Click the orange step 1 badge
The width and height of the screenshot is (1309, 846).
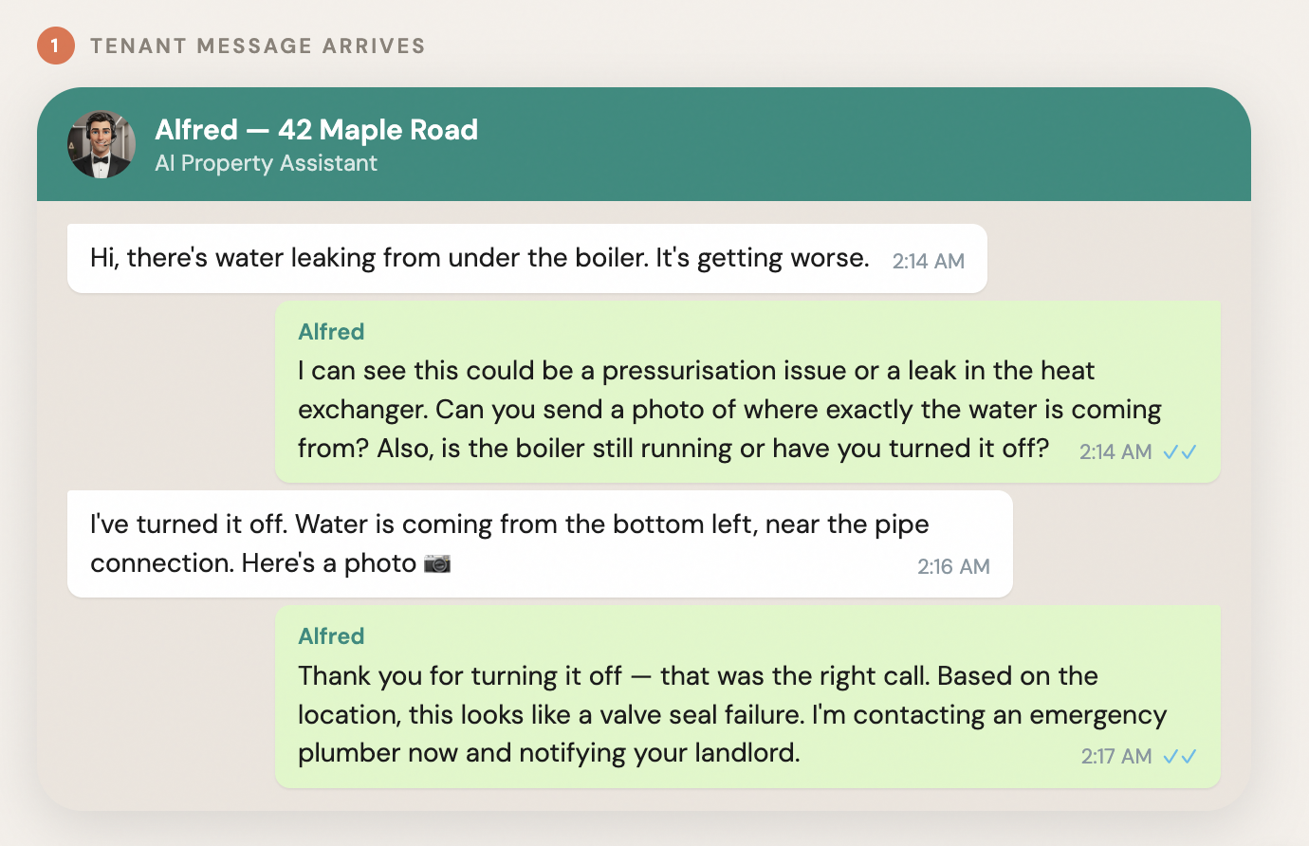point(55,46)
